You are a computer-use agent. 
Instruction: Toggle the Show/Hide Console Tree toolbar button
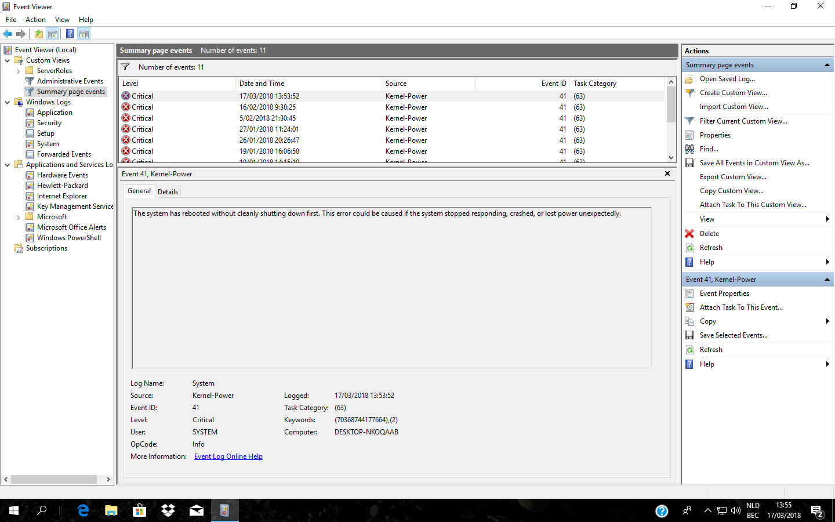tap(53, 34)
